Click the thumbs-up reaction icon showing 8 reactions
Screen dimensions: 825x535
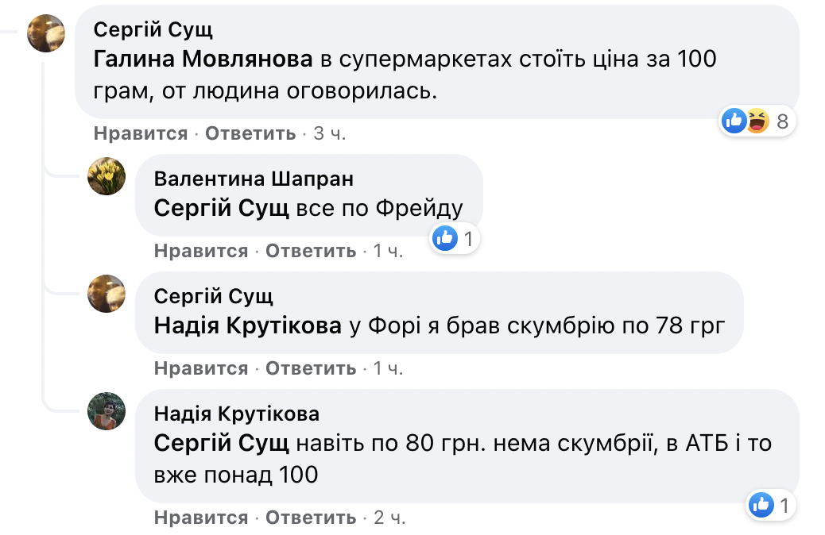pyautogui.click(x=734, y=119)
